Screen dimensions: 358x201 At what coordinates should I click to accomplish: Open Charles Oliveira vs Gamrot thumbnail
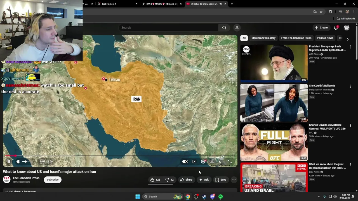[x=274, y=142]
